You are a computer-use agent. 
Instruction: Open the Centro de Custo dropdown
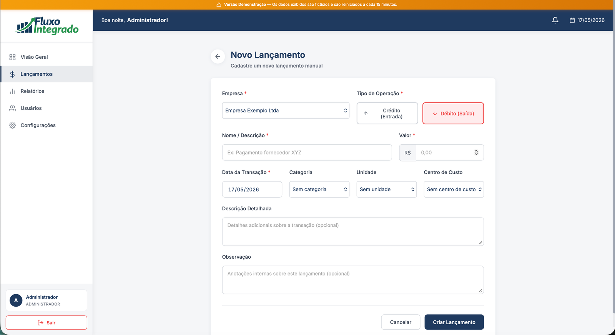(x=454, y=189)
